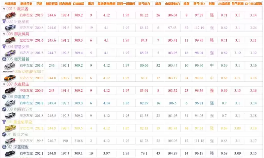Click the round badge beside 009 指挥官SPX
This screenshot has height=158, width=264.
(x=4, y=109)
